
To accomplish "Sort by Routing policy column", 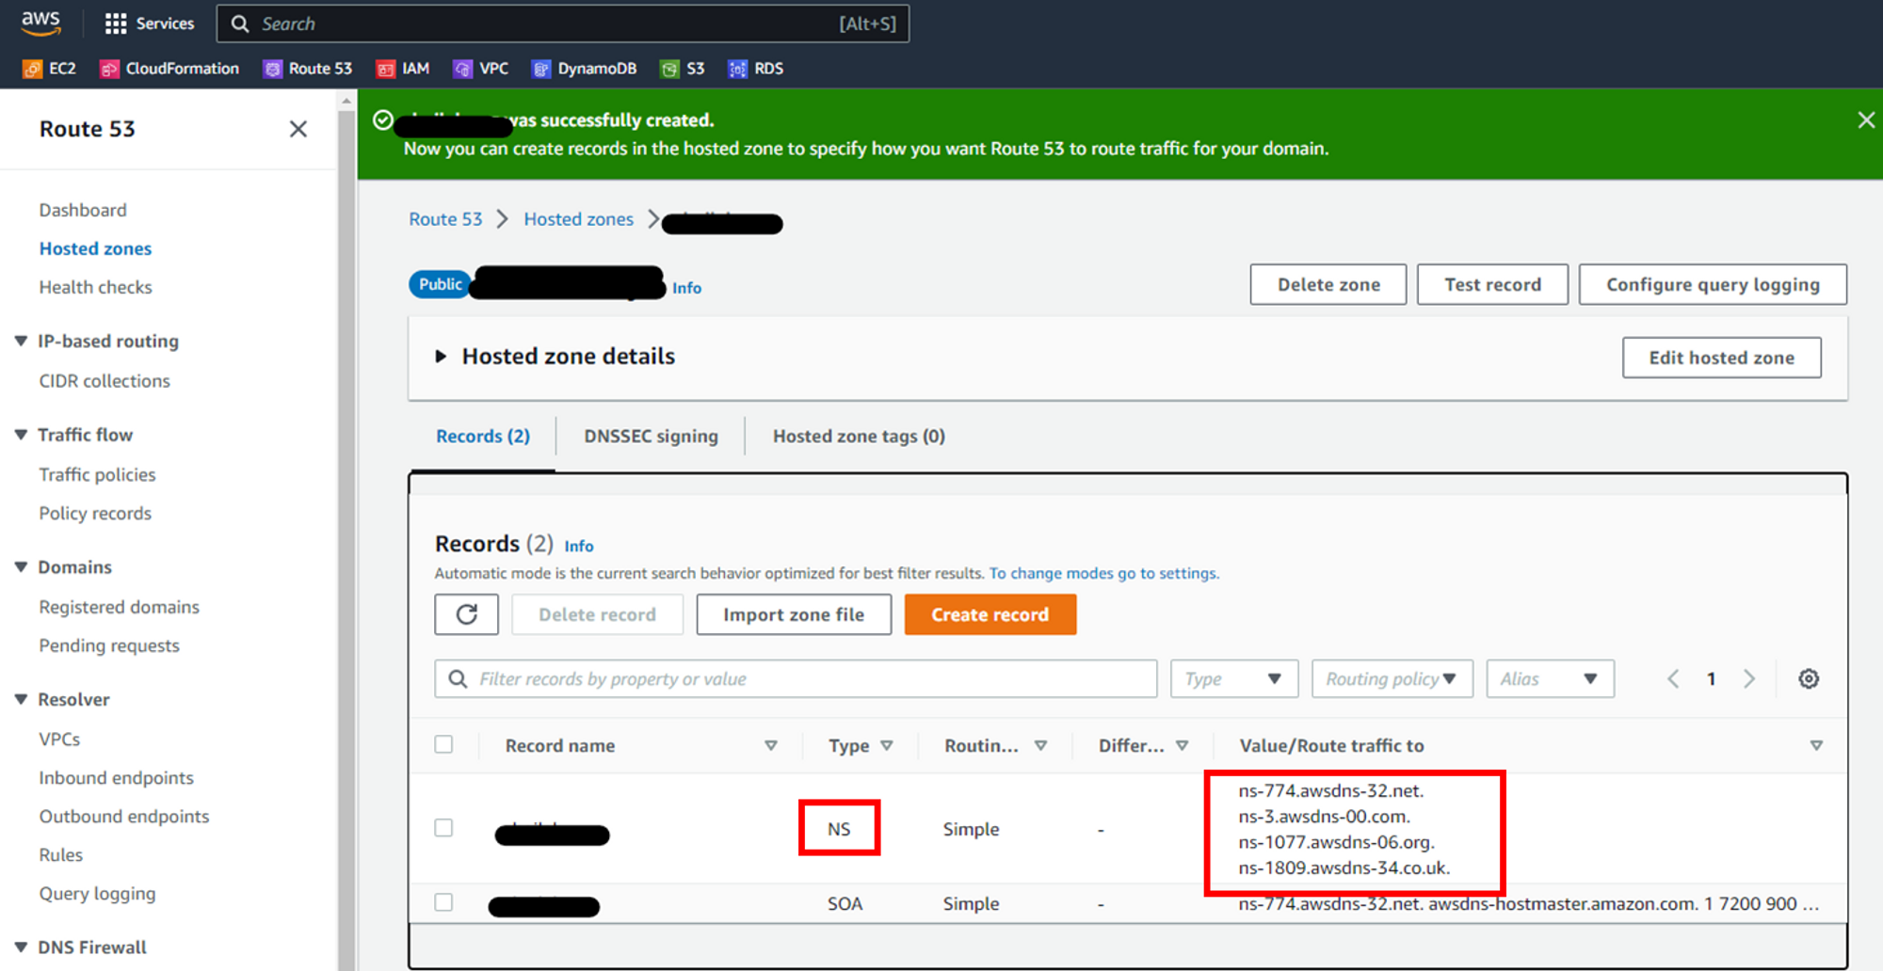I will pos(1040,745).
